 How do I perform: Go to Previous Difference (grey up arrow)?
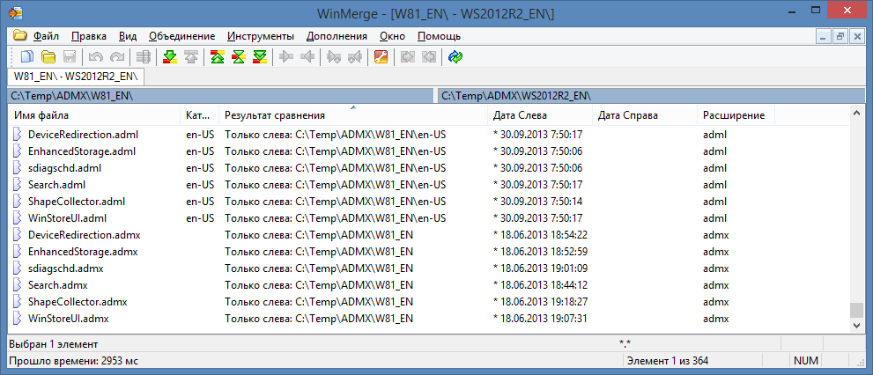(191, 56)
